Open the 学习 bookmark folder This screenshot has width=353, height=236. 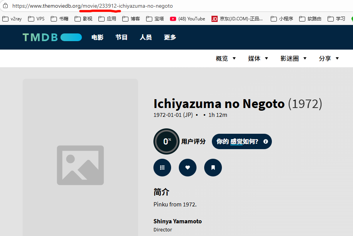coord(336,19)
